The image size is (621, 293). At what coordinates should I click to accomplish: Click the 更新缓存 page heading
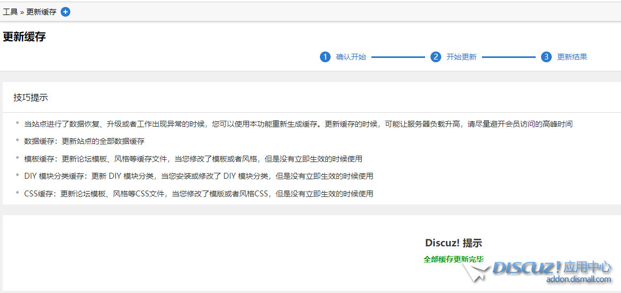tap(24, 37)
